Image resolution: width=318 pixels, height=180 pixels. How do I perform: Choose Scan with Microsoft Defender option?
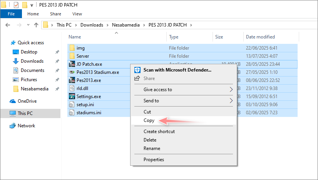[177, 70]
